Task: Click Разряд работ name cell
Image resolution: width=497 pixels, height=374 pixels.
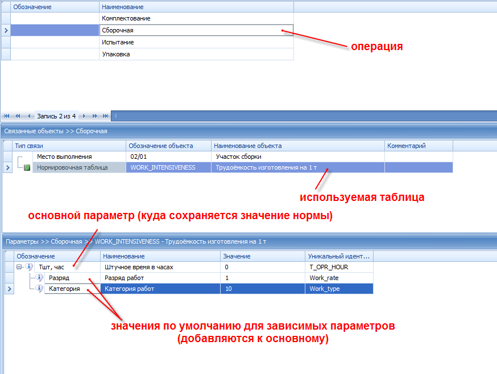Action: pos(160,278)
